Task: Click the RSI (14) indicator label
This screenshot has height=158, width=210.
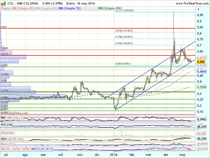Action: [7, 125]
